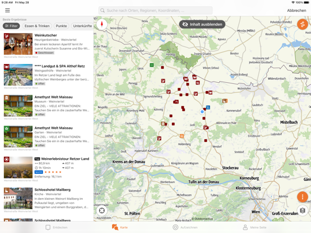311x233 pixels.
Task: Open the Filter options
Action: (x=11, y=26)
